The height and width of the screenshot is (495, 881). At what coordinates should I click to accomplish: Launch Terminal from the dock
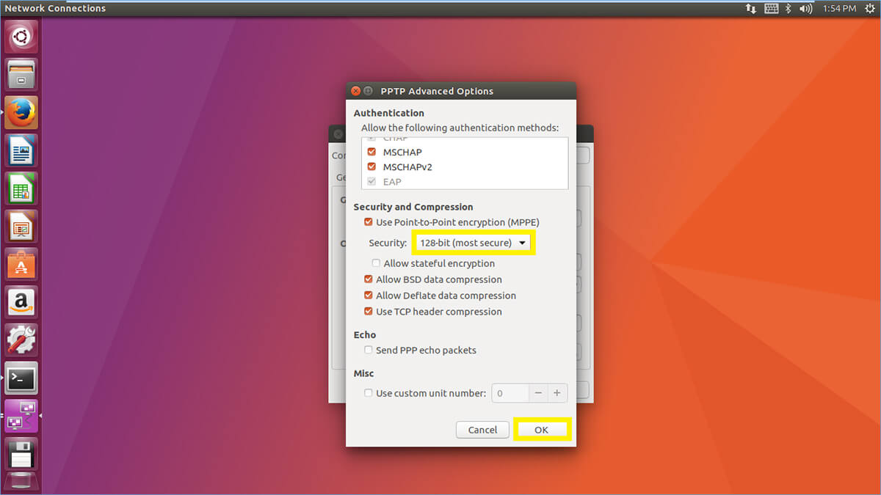(21, 378)
